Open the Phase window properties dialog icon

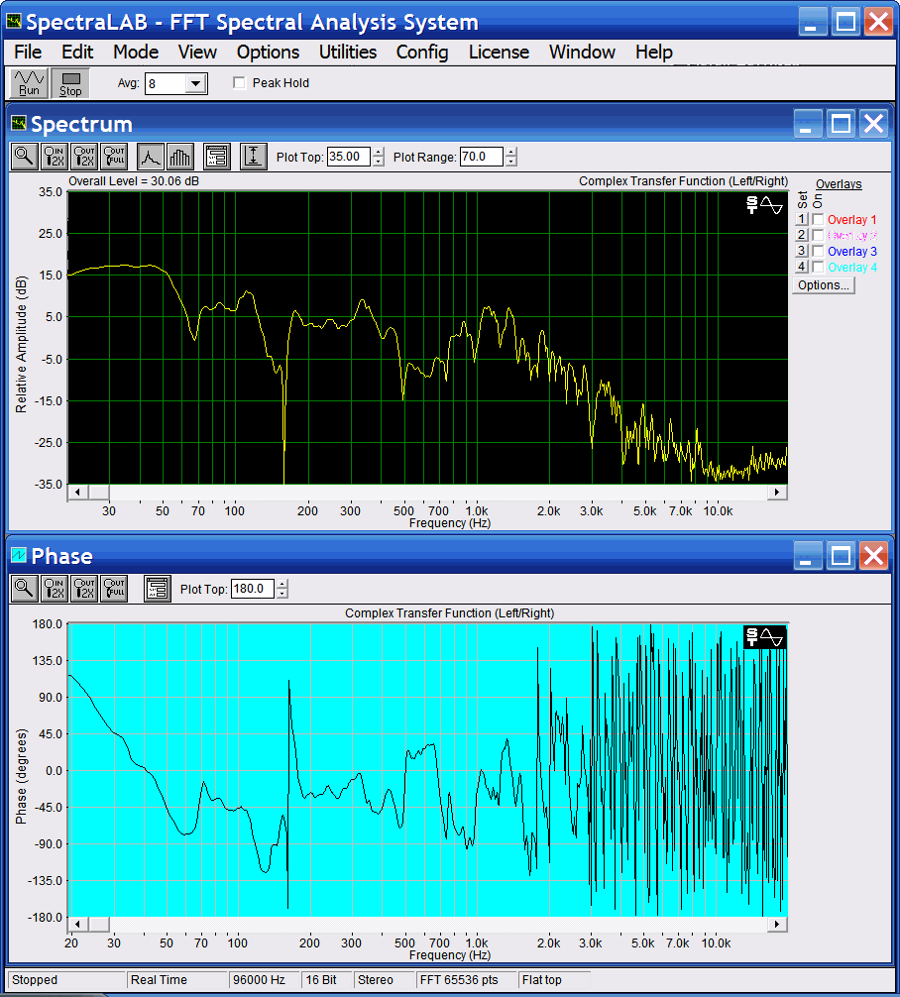pos(157,589)
